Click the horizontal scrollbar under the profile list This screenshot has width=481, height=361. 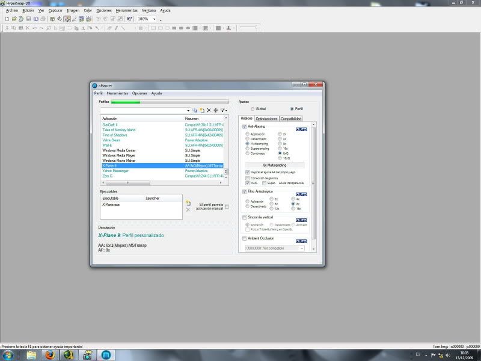point(162,183)
